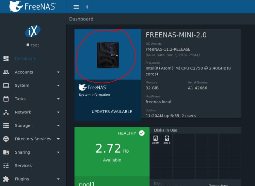Click the Intel Atom processor text

click(188, 71)
